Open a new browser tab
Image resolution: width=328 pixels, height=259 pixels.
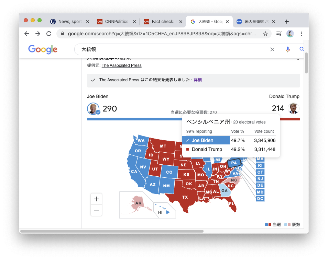tap(287, 22)
